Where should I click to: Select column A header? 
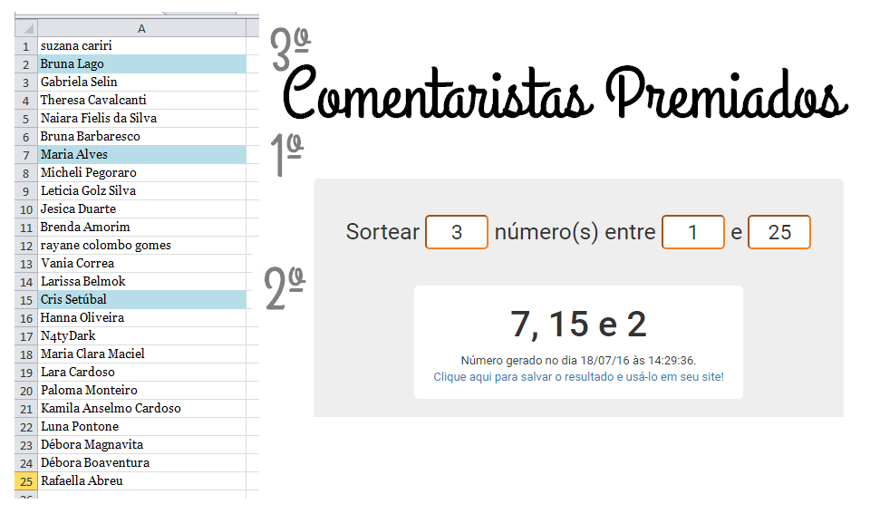point(141,28)
